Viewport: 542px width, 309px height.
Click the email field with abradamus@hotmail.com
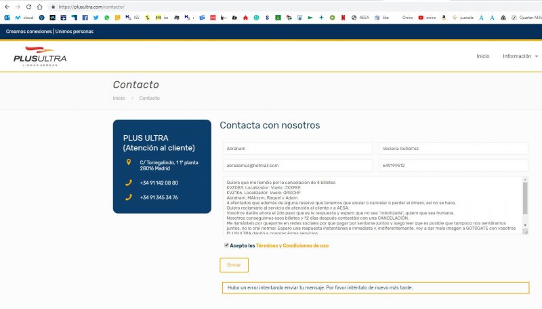297,166
